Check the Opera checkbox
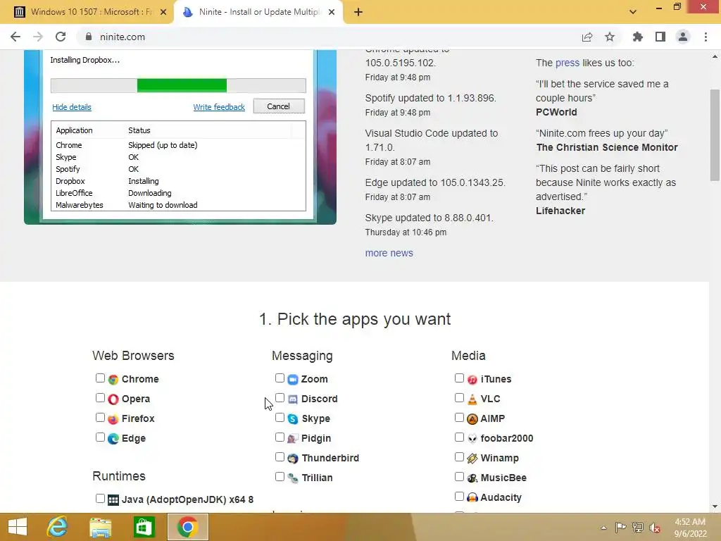Screen dimensions: 721x541 100,398
